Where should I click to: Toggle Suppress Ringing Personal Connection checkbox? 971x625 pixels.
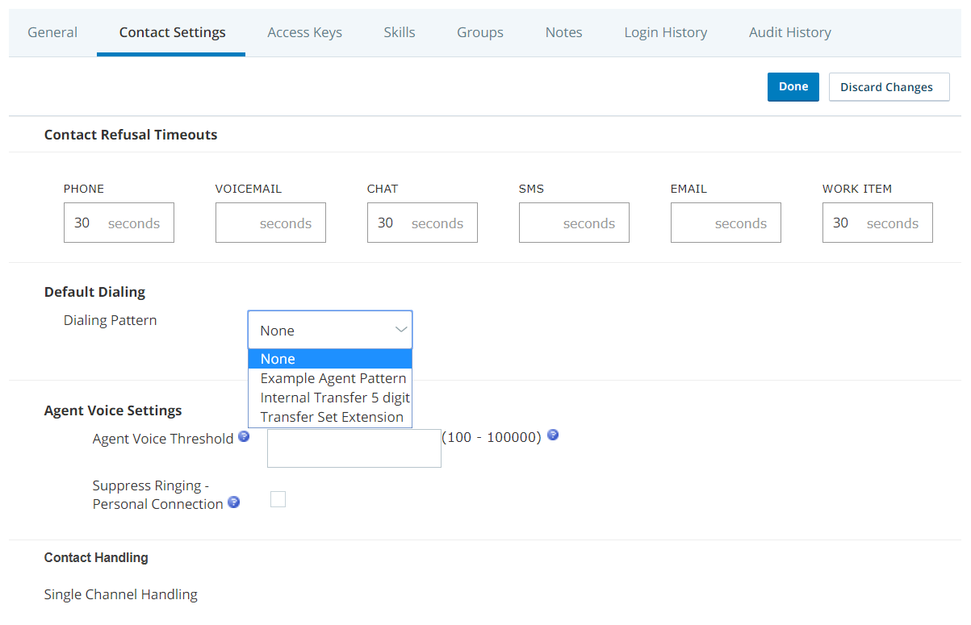coord(278,499)
